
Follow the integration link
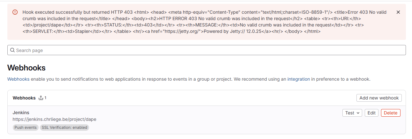[299, 79]
